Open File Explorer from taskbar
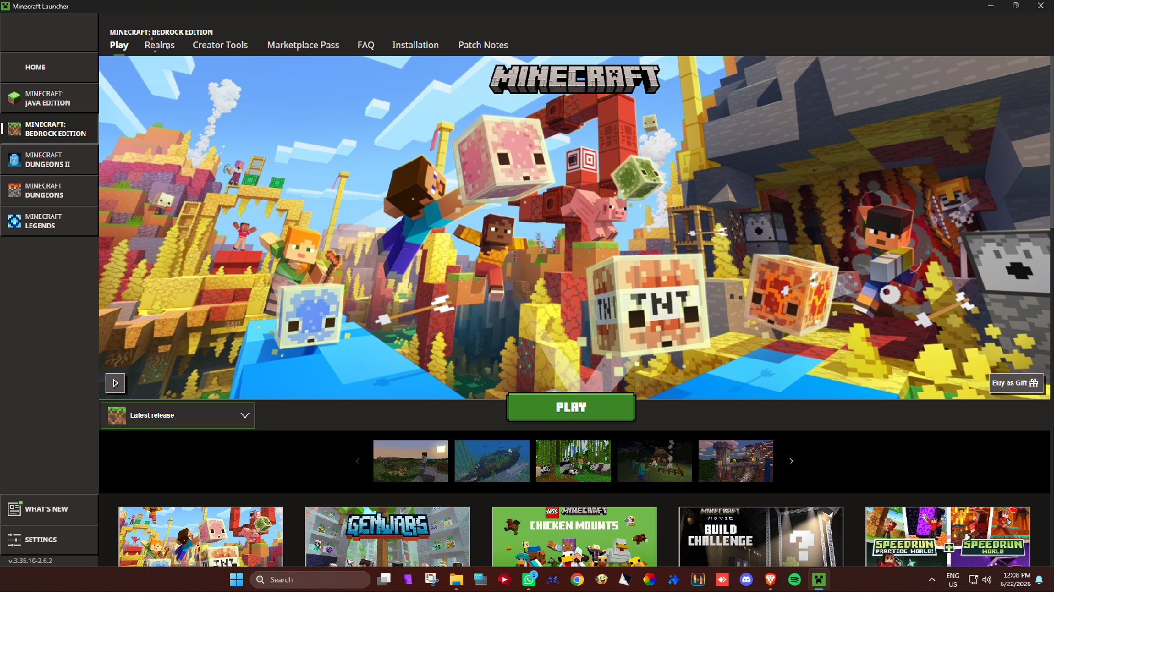The image size is (1171, 658). (456, 580)
